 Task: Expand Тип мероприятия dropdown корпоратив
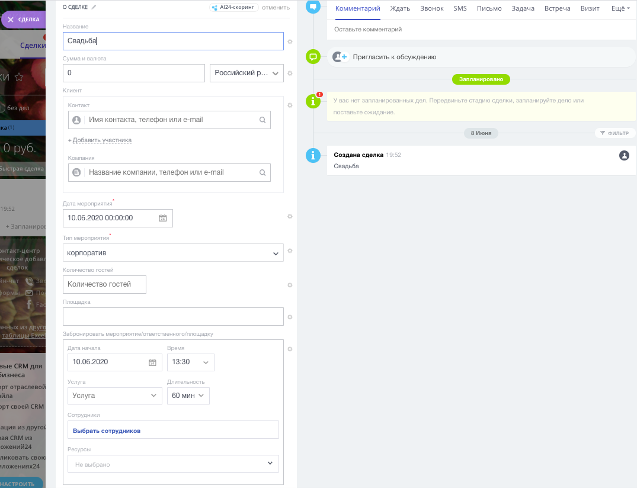pyautogui.click(x=173, y=252)
